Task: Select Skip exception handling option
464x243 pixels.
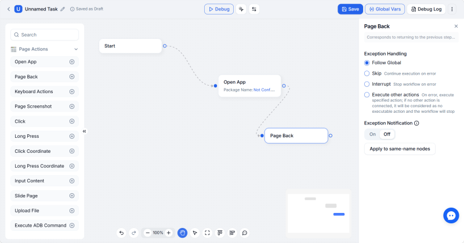Action: click(367, 73)
